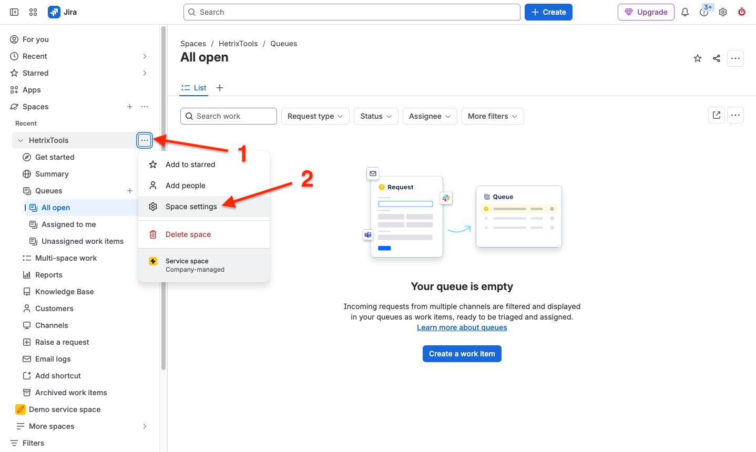
Task: Expand the Recent submenu chevron
Action: coord(145,56)
